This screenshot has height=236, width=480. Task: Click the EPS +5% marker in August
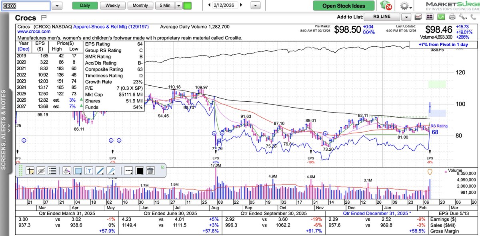click(215, 161)
